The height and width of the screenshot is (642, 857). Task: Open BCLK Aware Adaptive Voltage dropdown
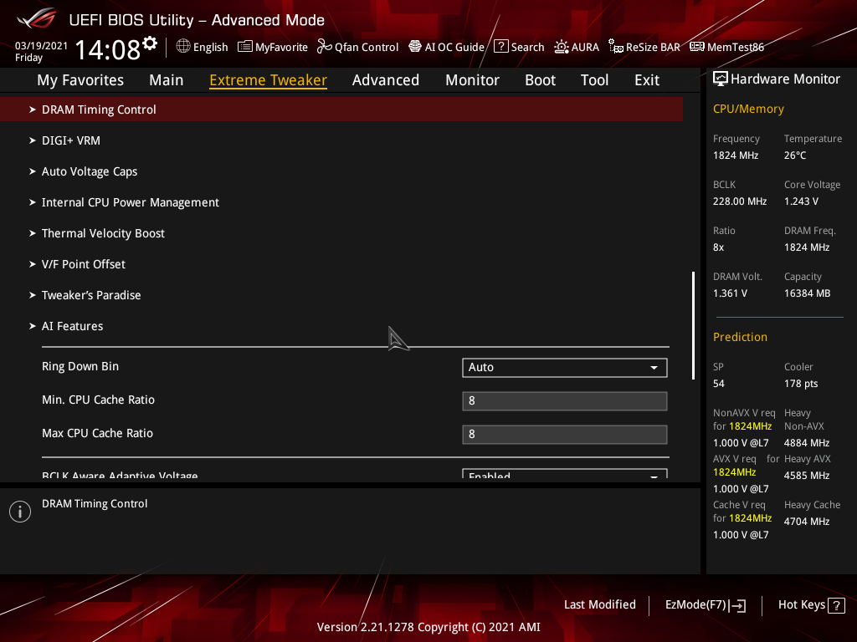[x=565, y=473]
